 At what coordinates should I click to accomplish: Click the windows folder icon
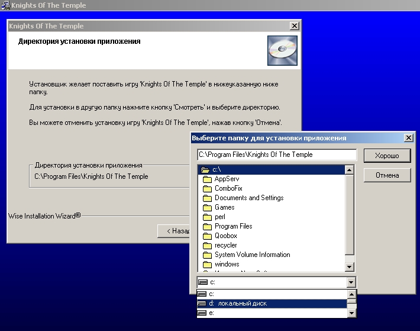207,264
